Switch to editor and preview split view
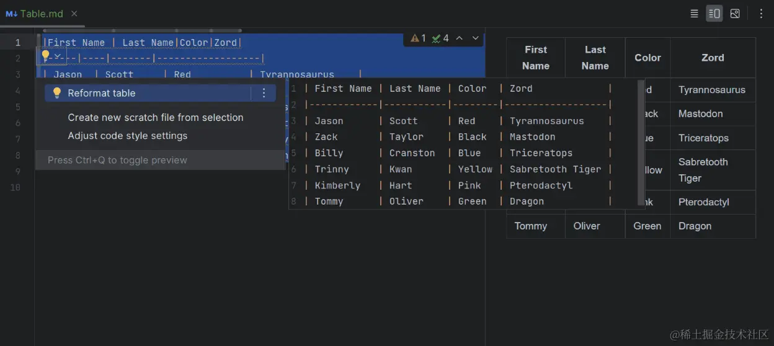The width and height of the screenshot is (774, 346). coord(714,14)
